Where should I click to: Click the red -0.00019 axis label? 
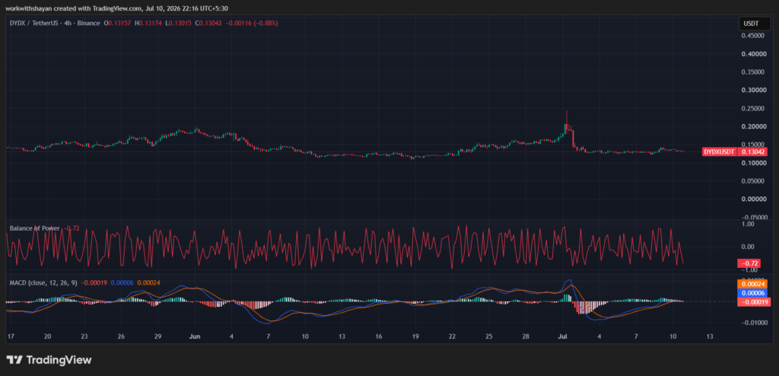(x=752, y=302)
